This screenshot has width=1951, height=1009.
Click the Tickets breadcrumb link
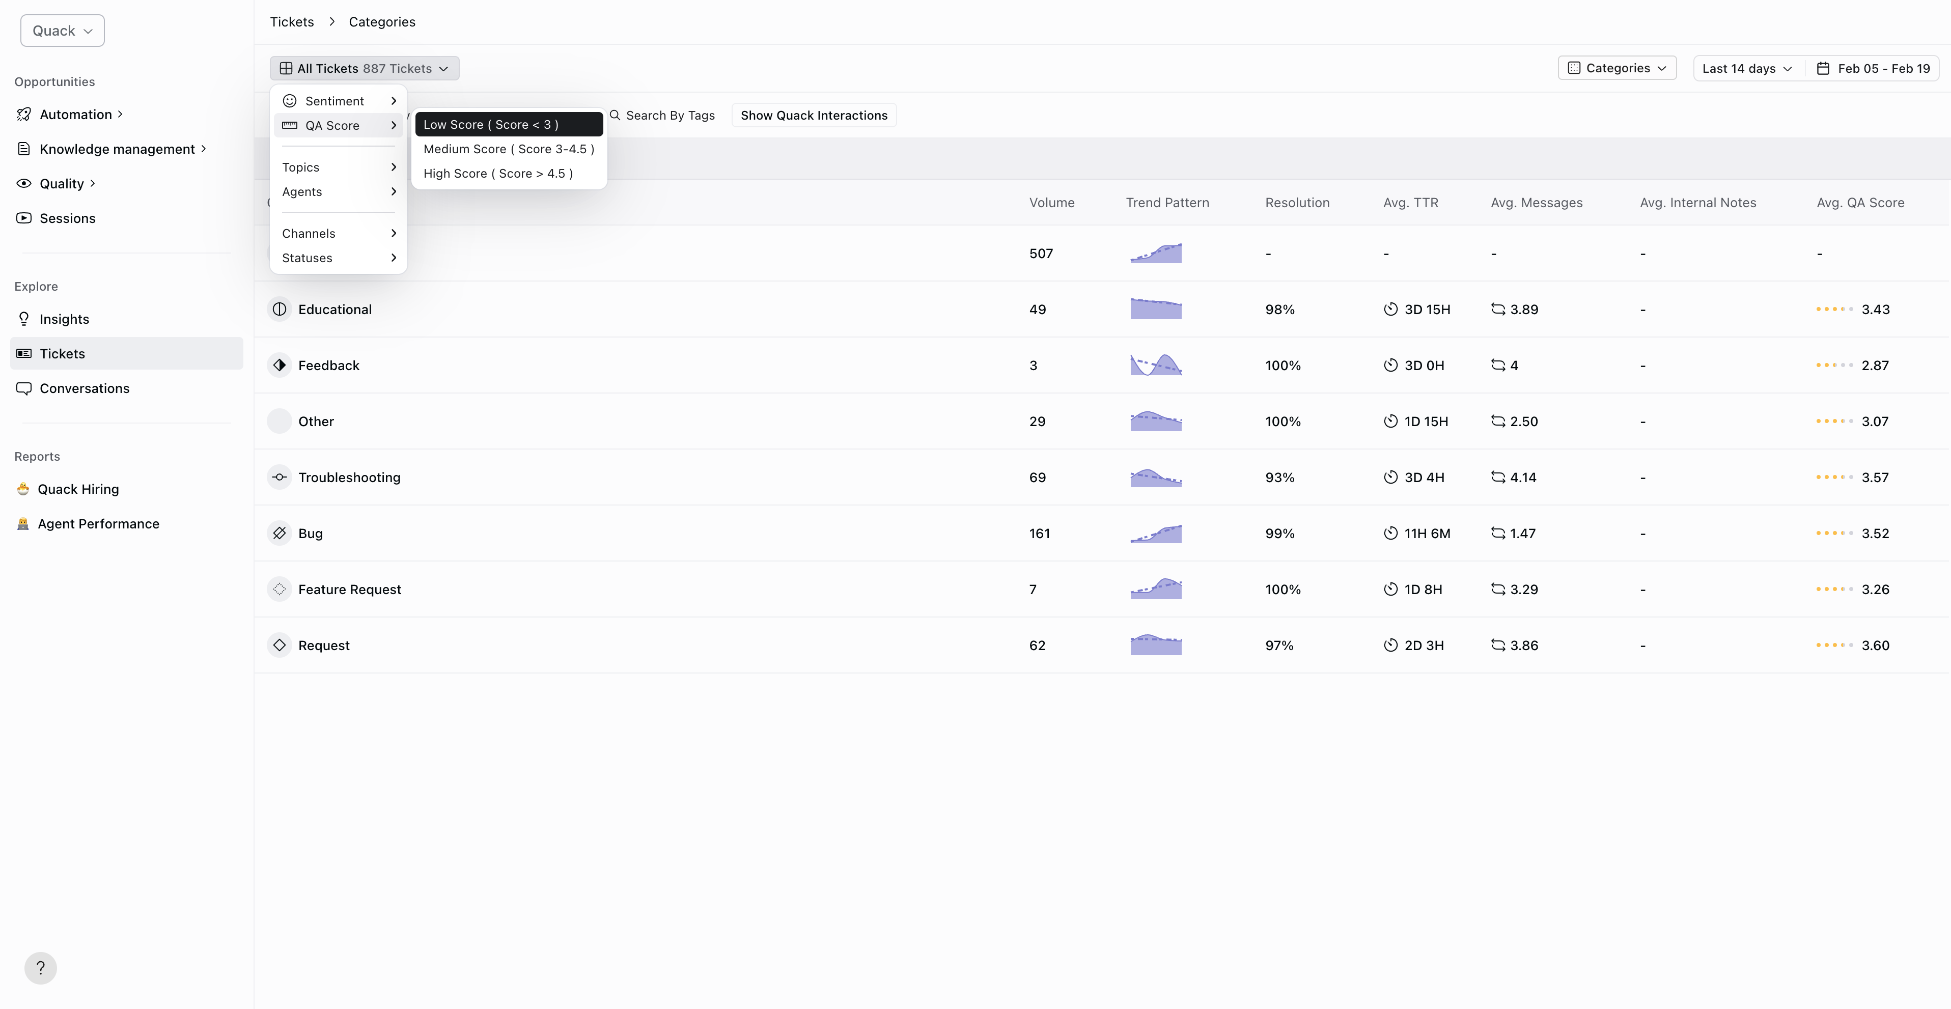tap(292, 22)
